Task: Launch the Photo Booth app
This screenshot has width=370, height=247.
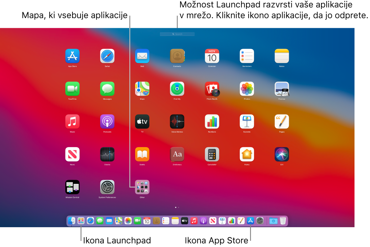Action: pyautogui.click(x=212, y=89)
